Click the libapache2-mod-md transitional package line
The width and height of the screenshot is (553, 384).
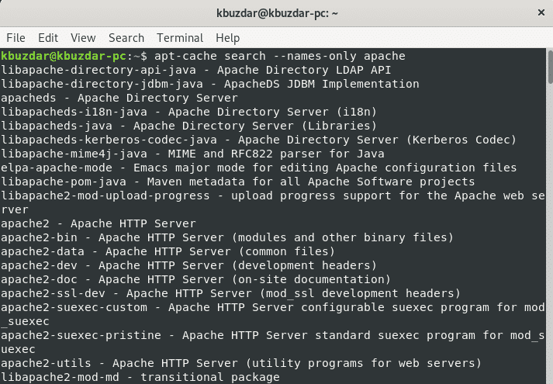click(x=140, y=377)
